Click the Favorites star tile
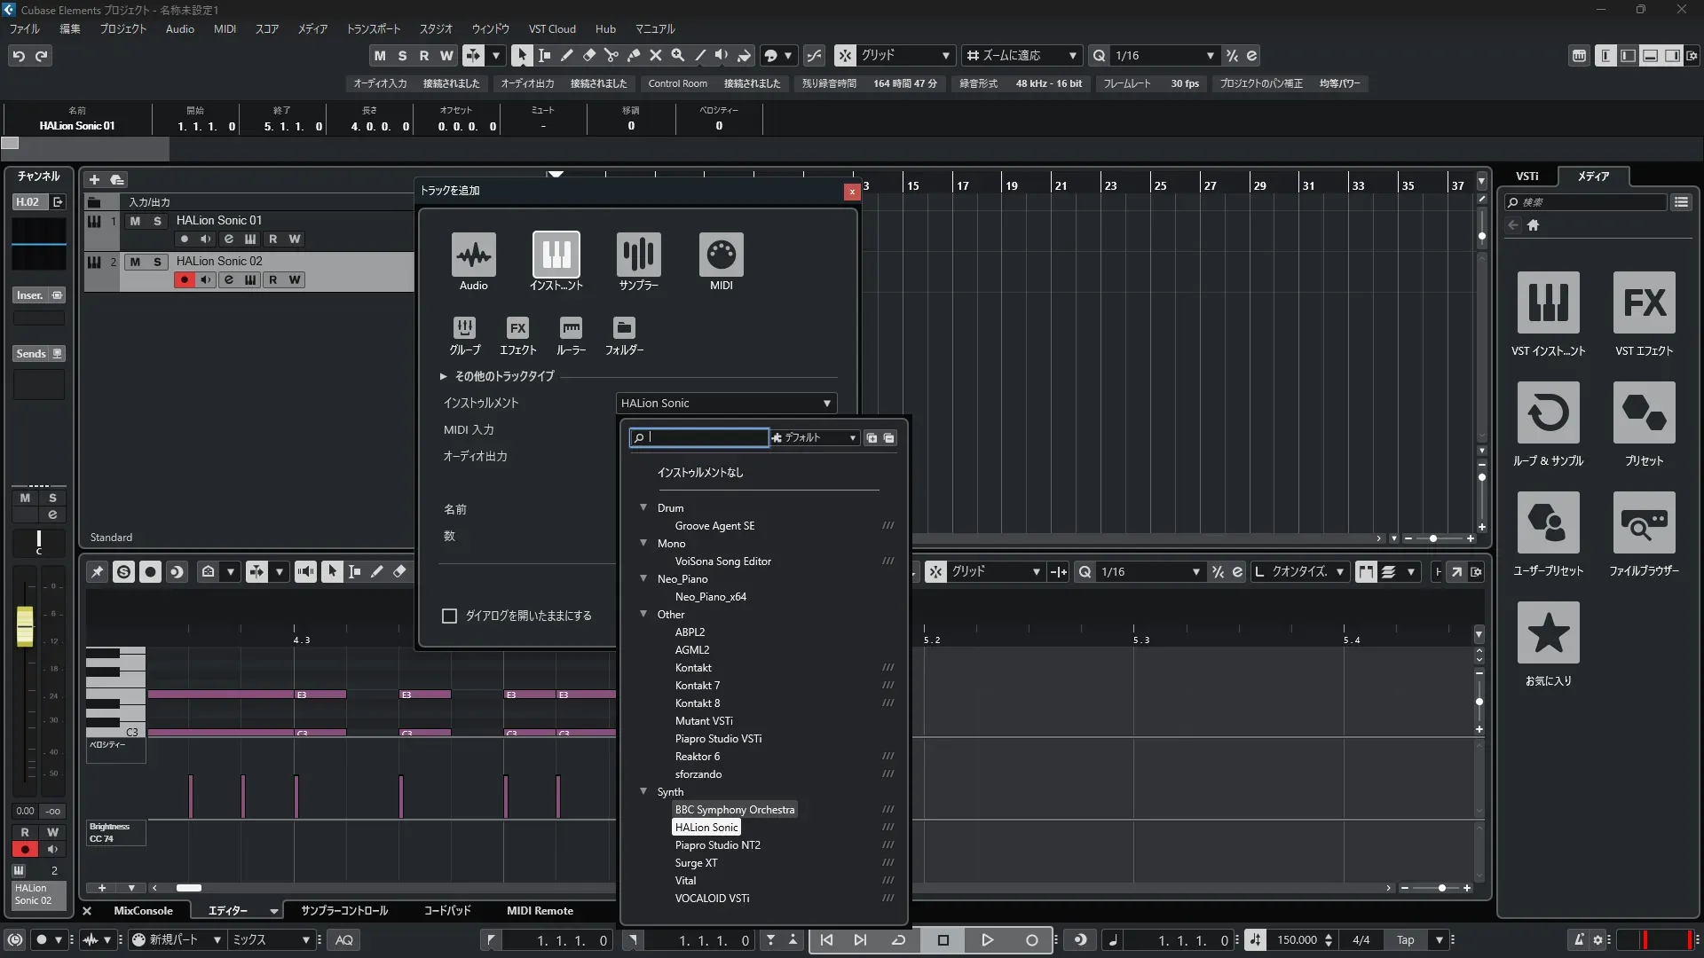The width and height of the screenshot is (1704, 958). [1548, 633]
